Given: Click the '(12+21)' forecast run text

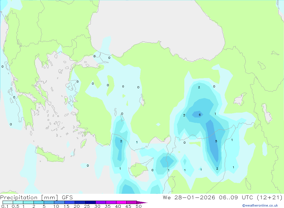Looking at the screenshot, I should point(270,197).
